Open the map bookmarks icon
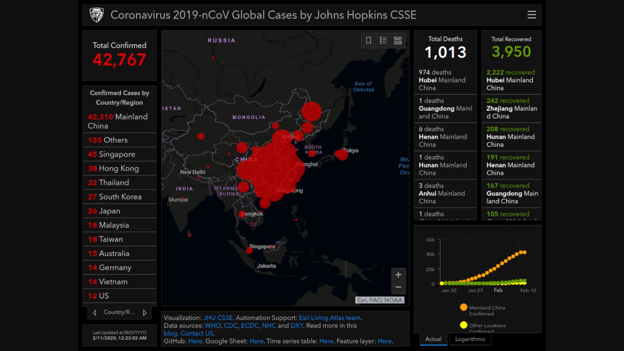 coord(369,40)
